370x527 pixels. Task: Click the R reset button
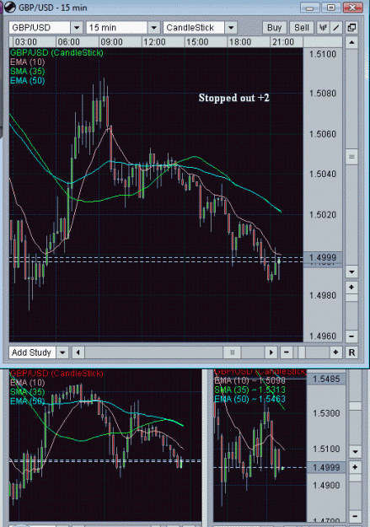click(351, 352)
